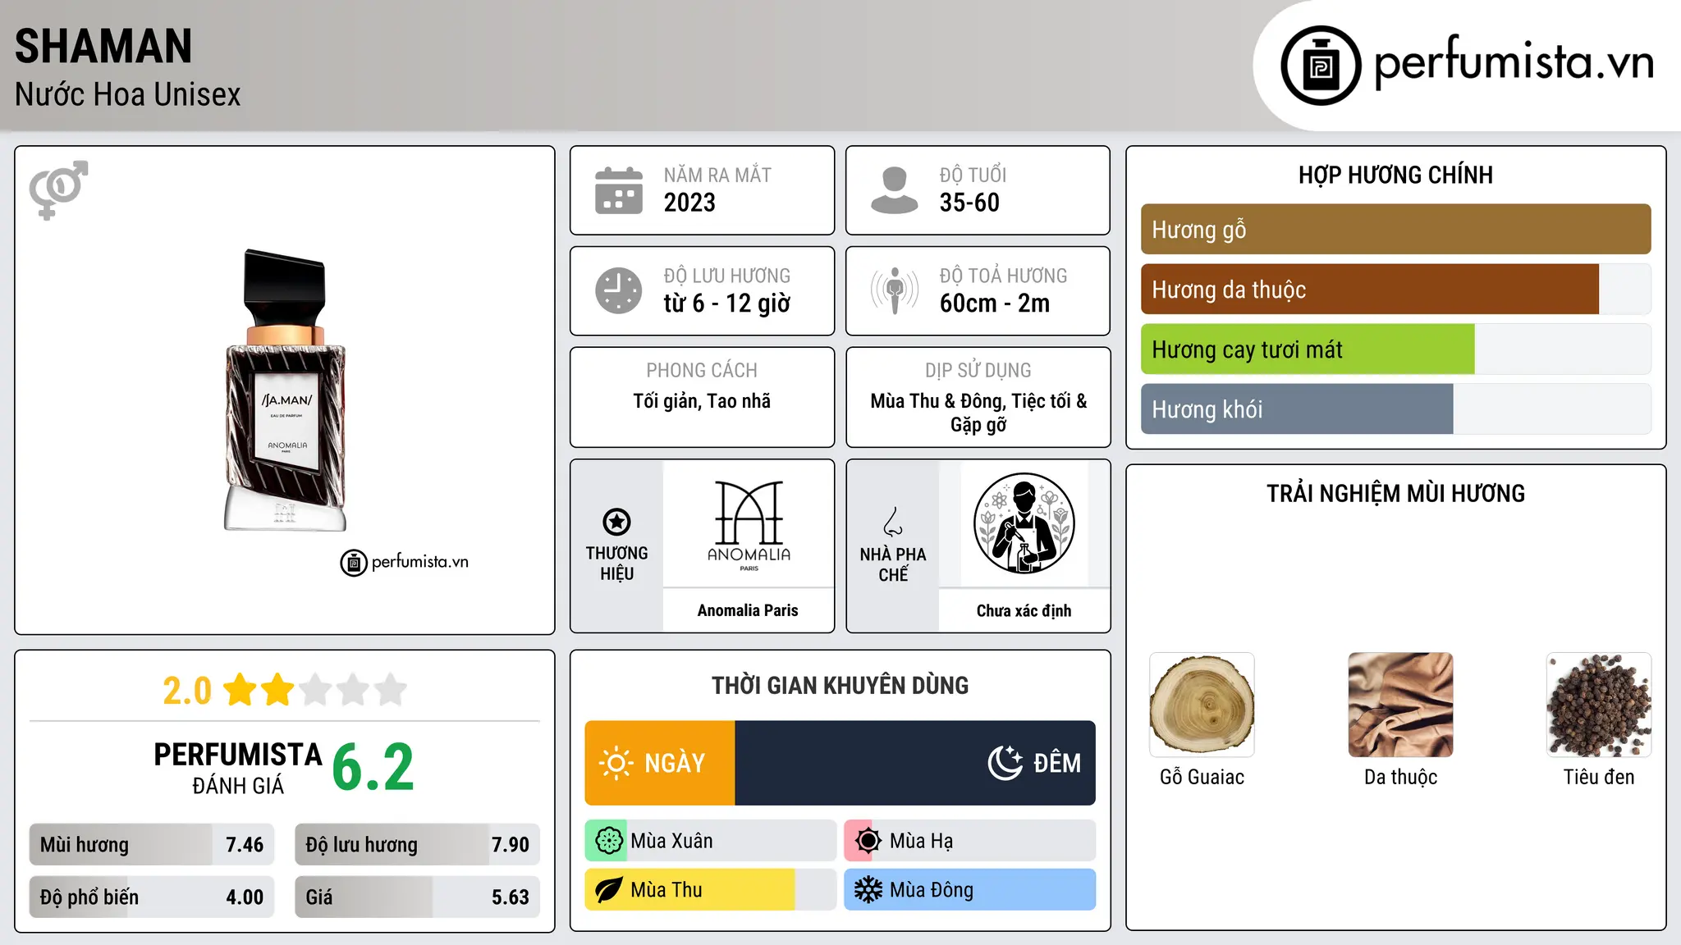Select the Mùa Hạ season bar
The height and width of the screenshot is (945, 1681).
tap(969, 841)
